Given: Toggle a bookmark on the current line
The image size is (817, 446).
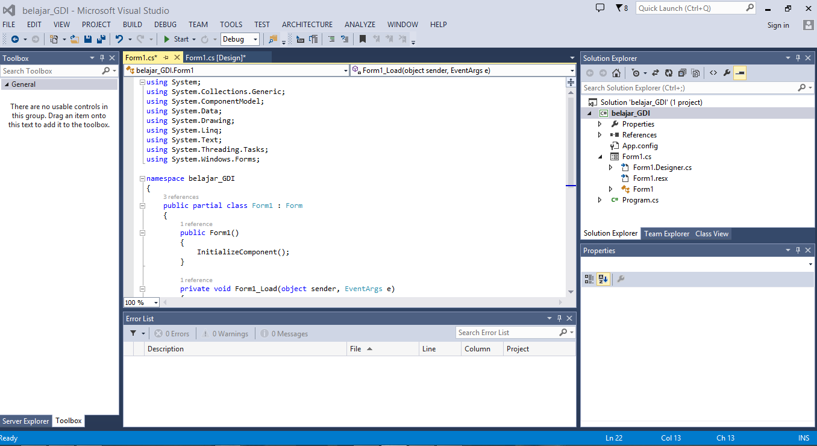Looking at the screenshot, I should [x=362, y=39].
